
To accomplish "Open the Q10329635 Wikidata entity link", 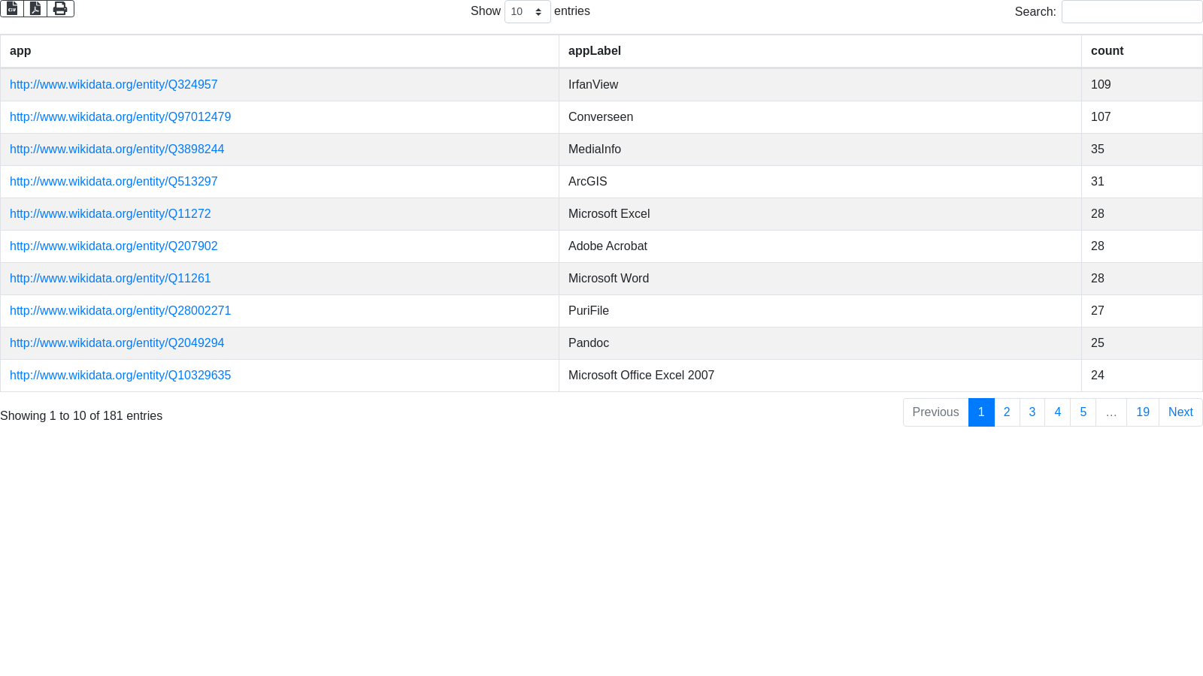I will [x=120, y=376].
